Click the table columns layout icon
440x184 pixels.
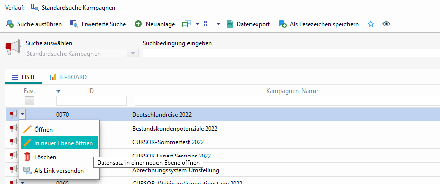tap(186, 24)
